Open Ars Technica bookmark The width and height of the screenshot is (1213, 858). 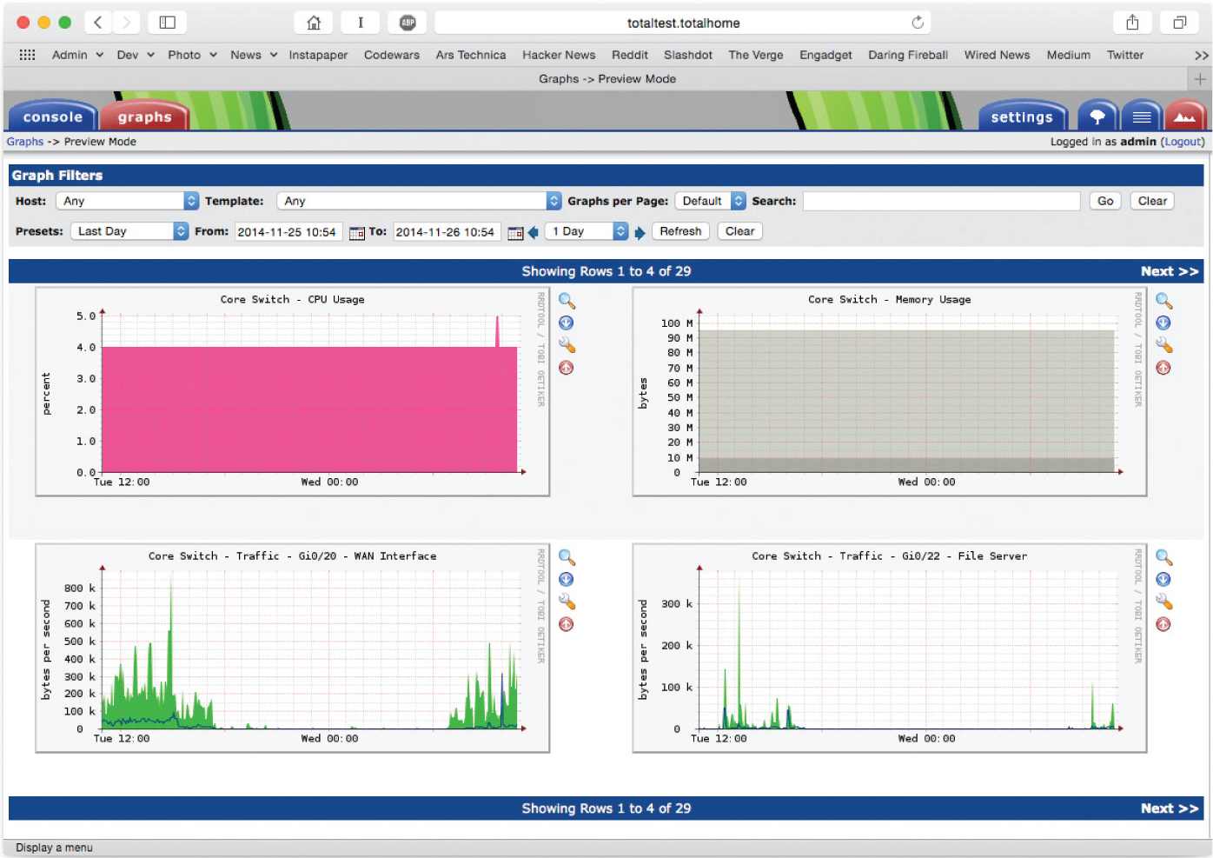[471, 55]
